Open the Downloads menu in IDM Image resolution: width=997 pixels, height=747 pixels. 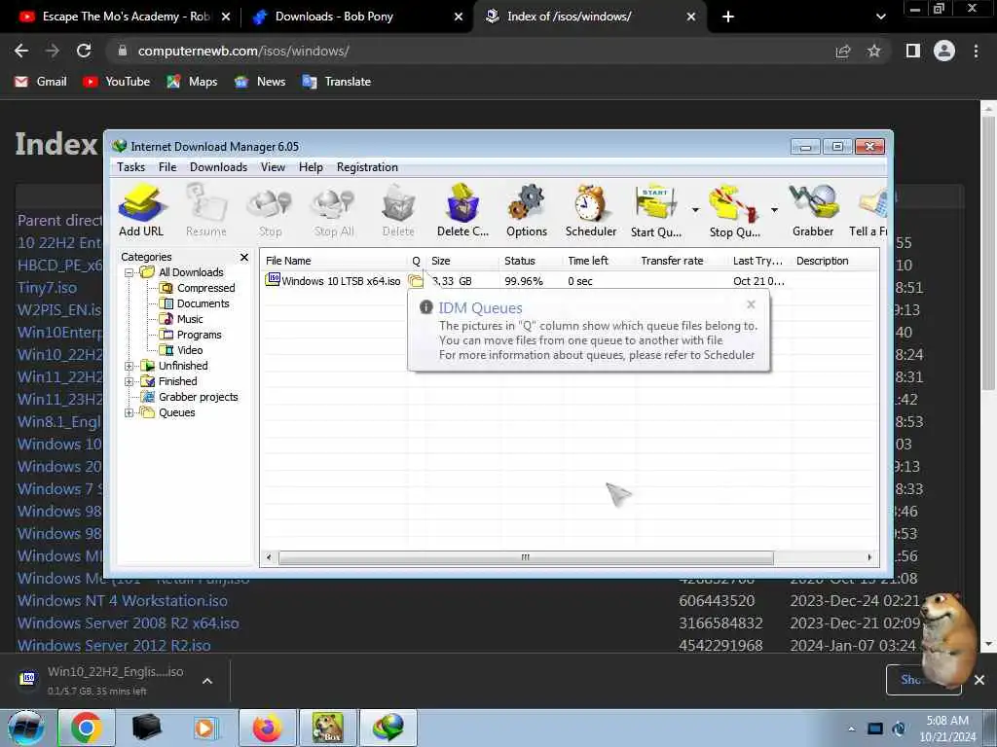(x=218, y=167)
